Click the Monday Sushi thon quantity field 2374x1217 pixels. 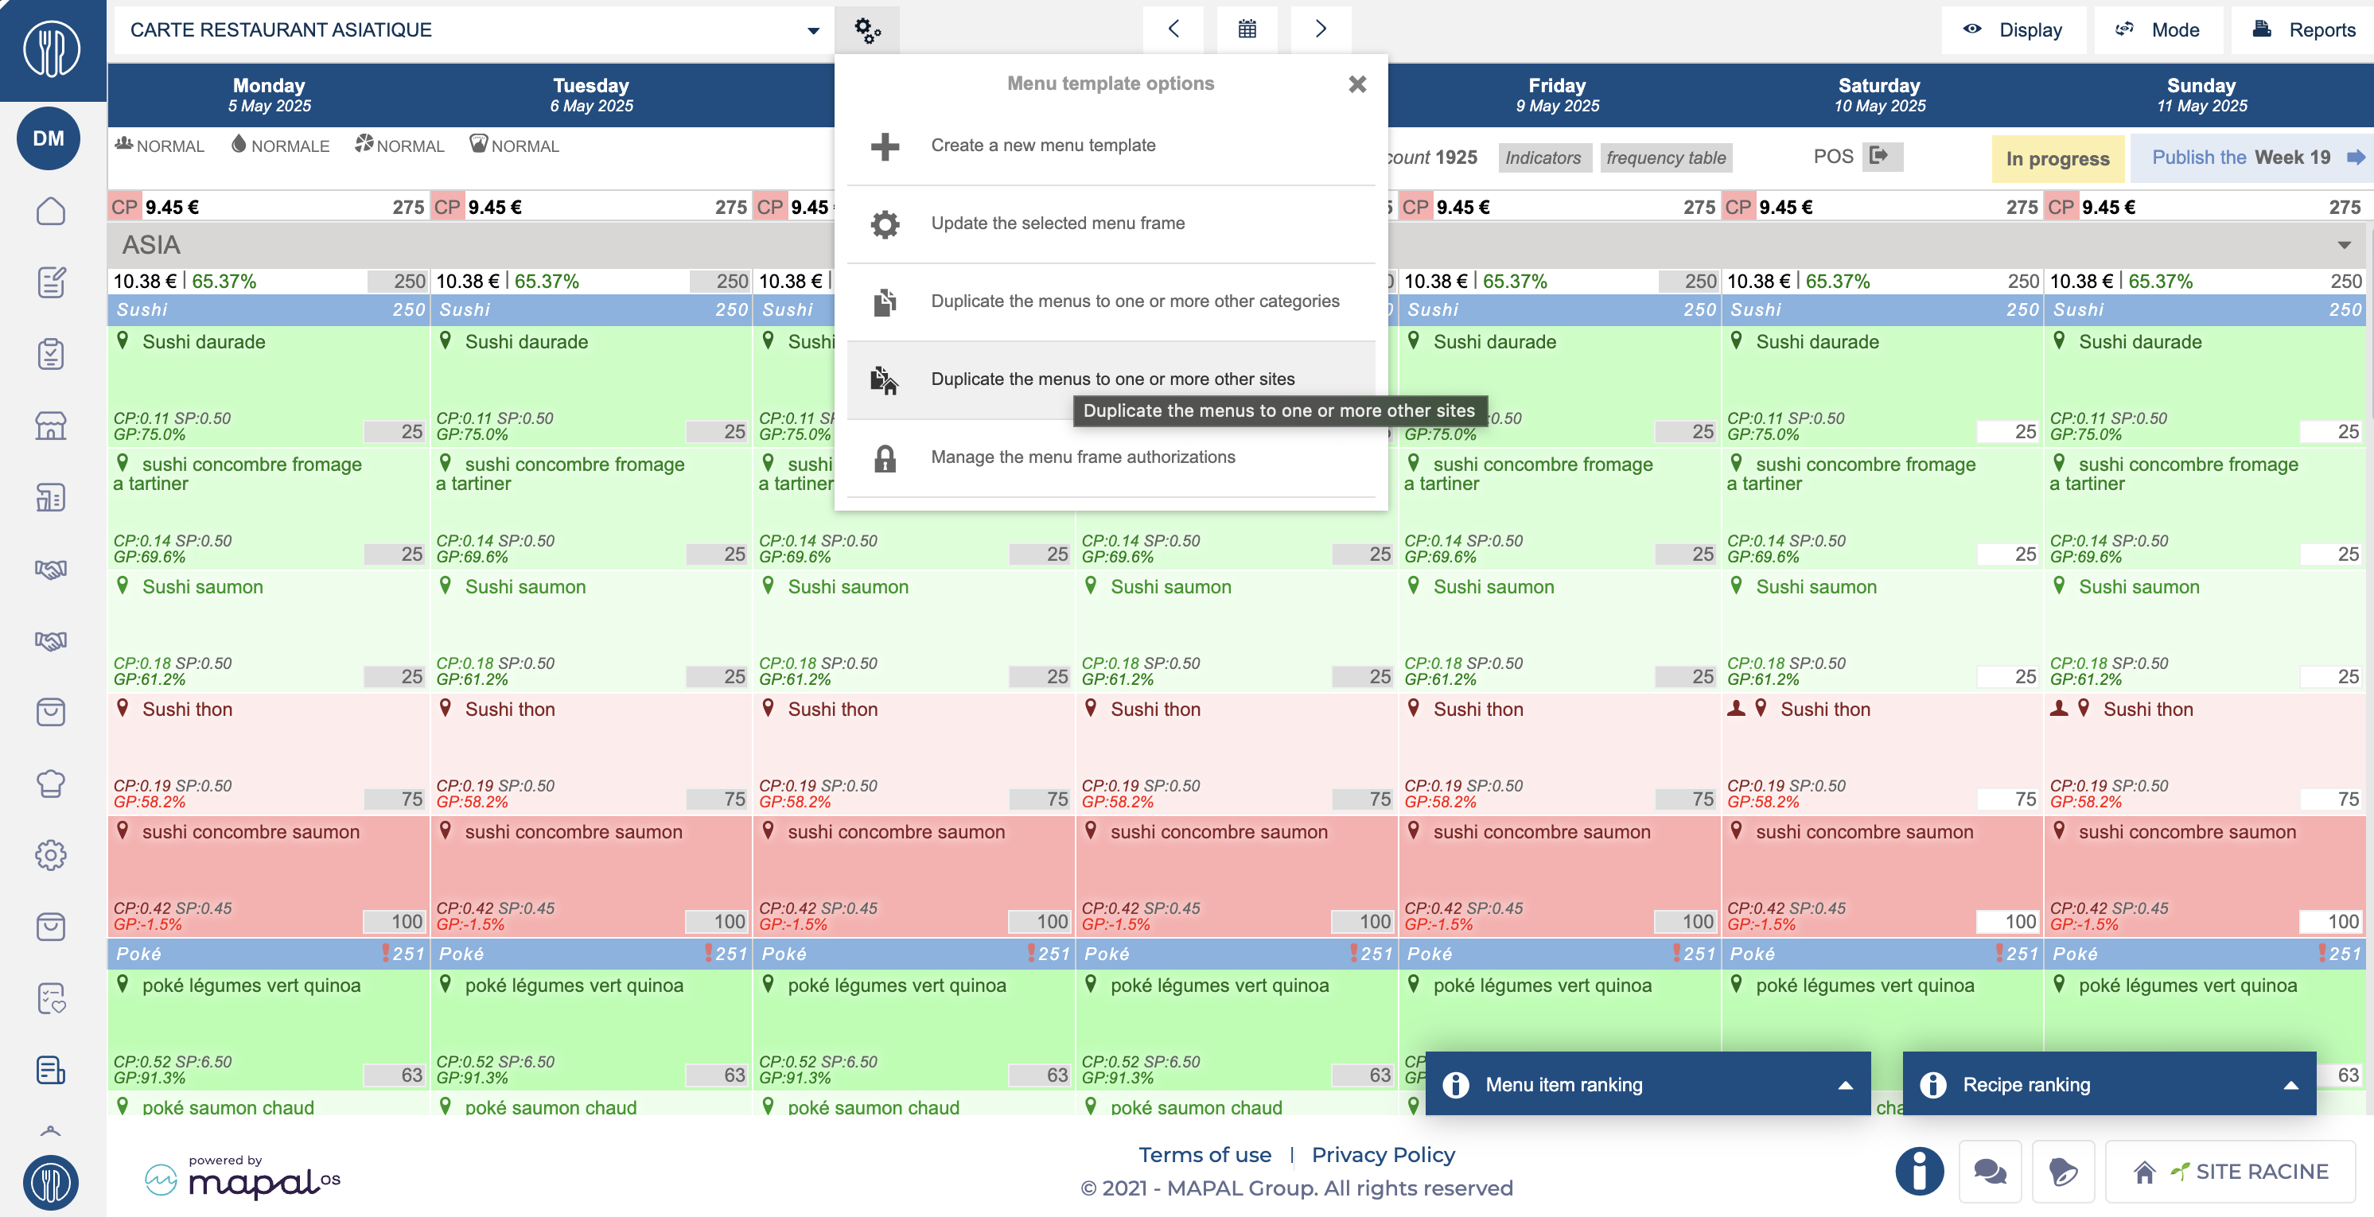coord(394,799)
